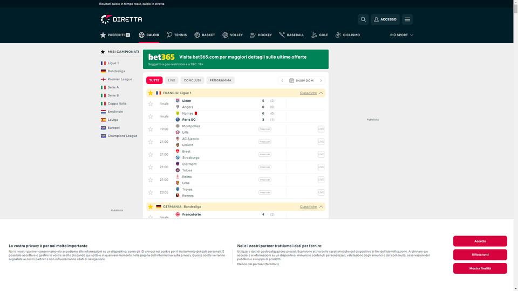Click LIVE icon for Brest–Strasburgo
This screenshot has width=518, height=291.
321,155
